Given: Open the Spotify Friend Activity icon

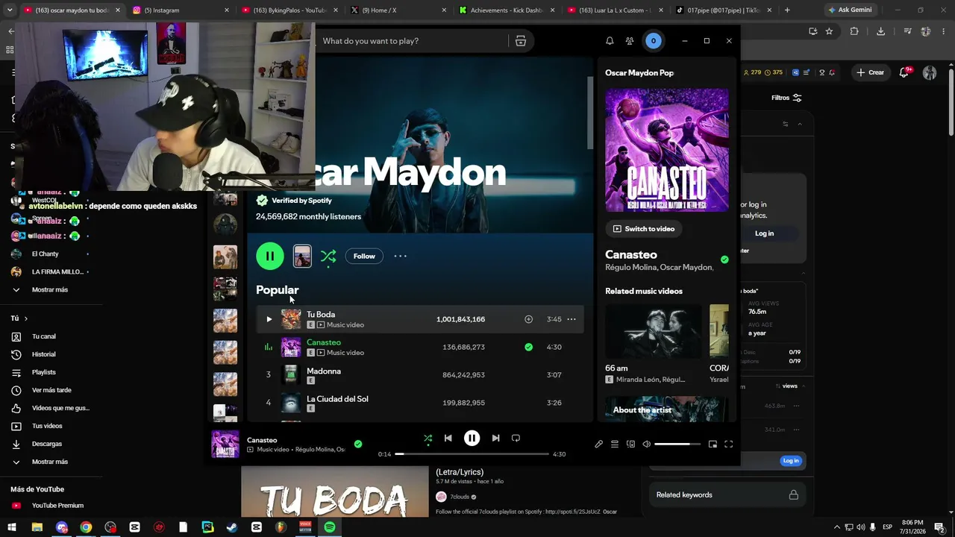Looking at the screenshot, I should [x=630, y=41].
